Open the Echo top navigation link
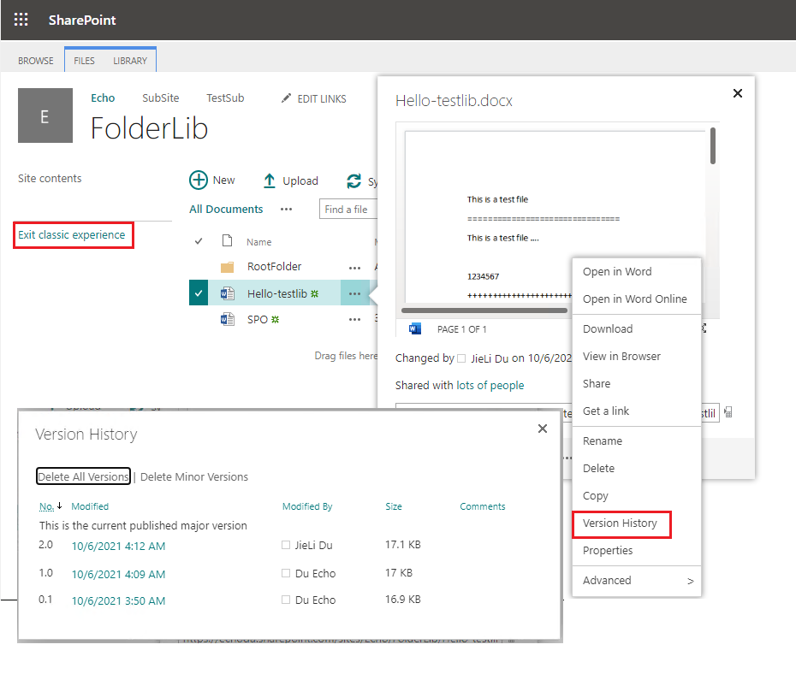Viewport: 796px width, 680px height. pos(103,98)
